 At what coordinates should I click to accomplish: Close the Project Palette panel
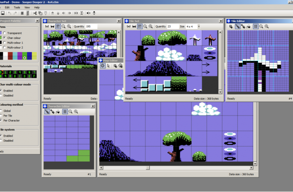pyautogui.click(x=37, y=21)
